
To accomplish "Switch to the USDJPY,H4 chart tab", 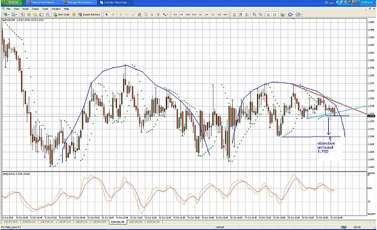I will click(x=65, y=222).
